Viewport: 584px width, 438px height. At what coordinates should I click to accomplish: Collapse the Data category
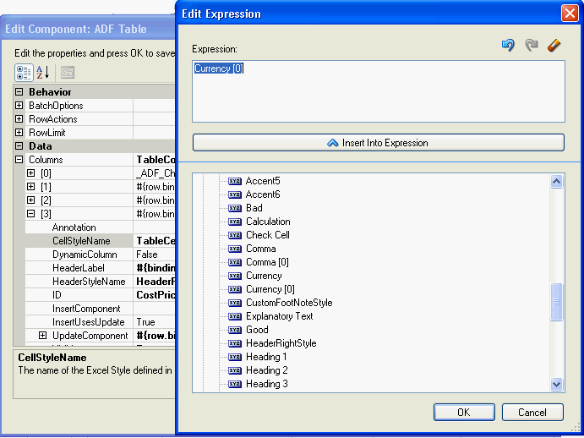pos(19,146)
